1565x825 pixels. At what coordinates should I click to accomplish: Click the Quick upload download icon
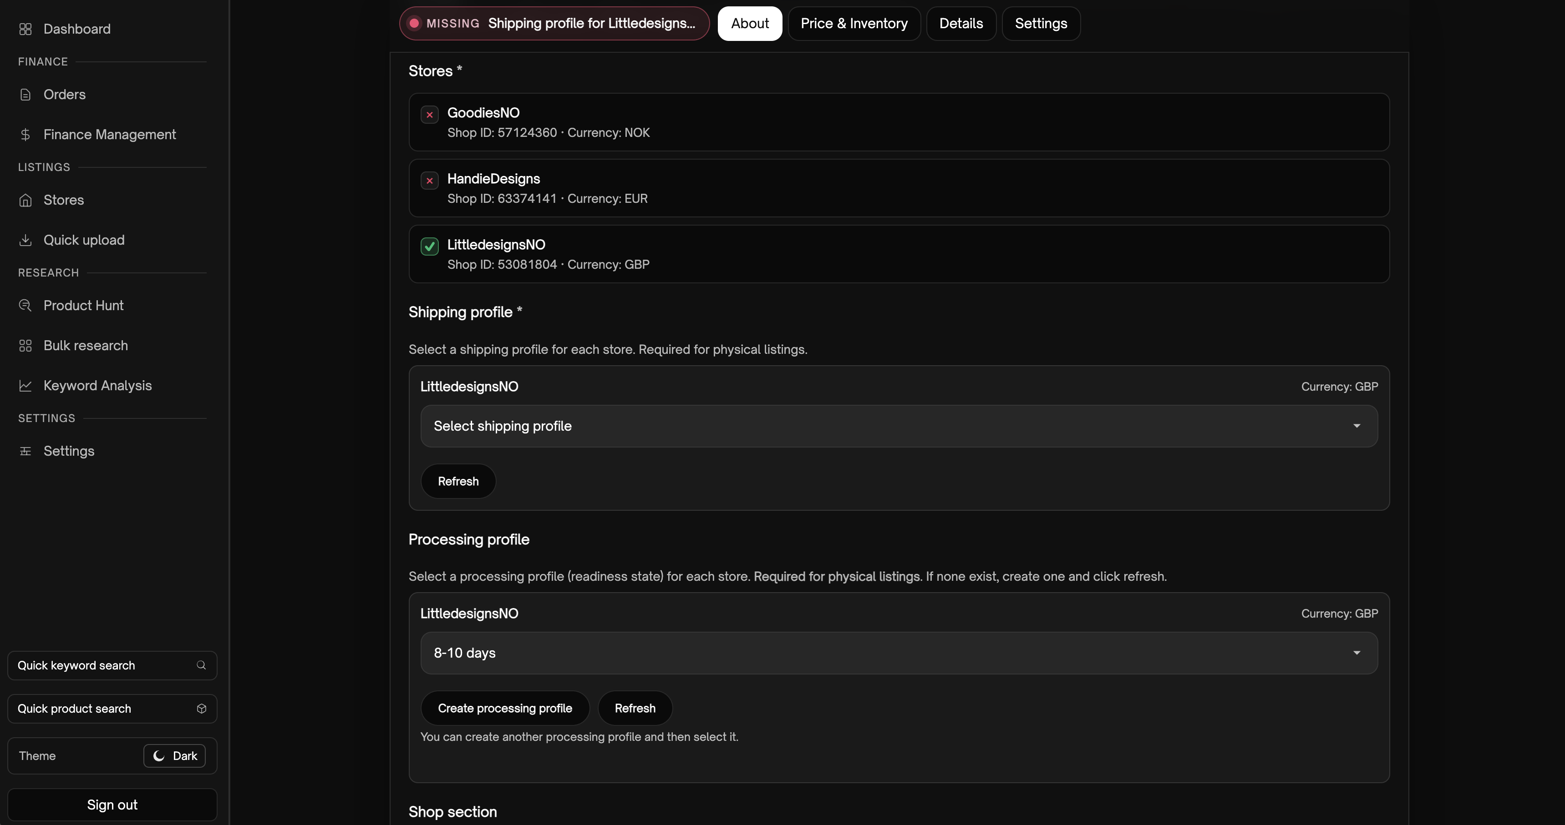point(25,241)
